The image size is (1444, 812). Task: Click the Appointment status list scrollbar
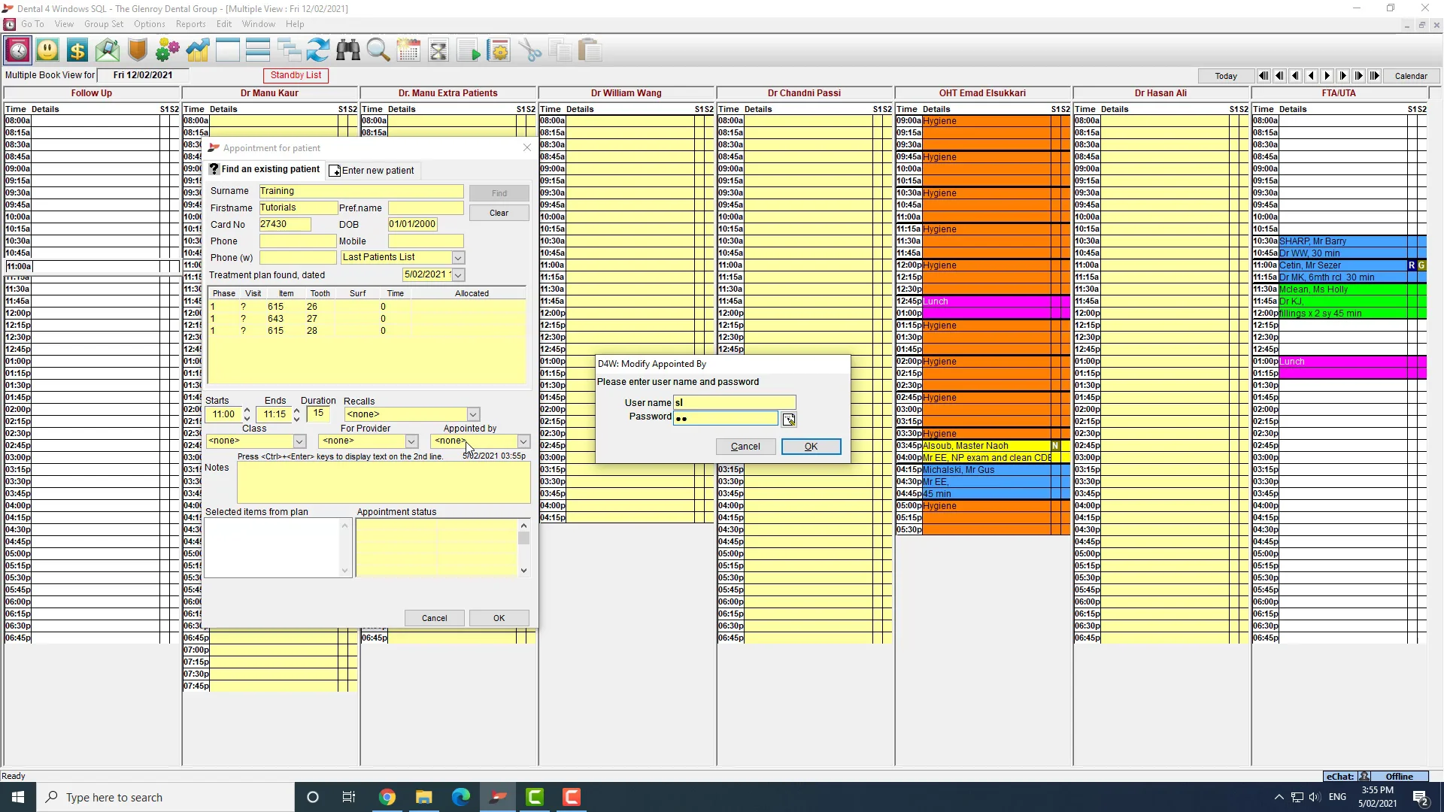click(x=524, y=548)
